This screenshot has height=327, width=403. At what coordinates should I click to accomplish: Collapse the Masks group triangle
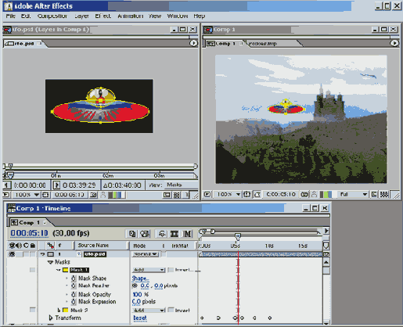(x=51, y=262)
